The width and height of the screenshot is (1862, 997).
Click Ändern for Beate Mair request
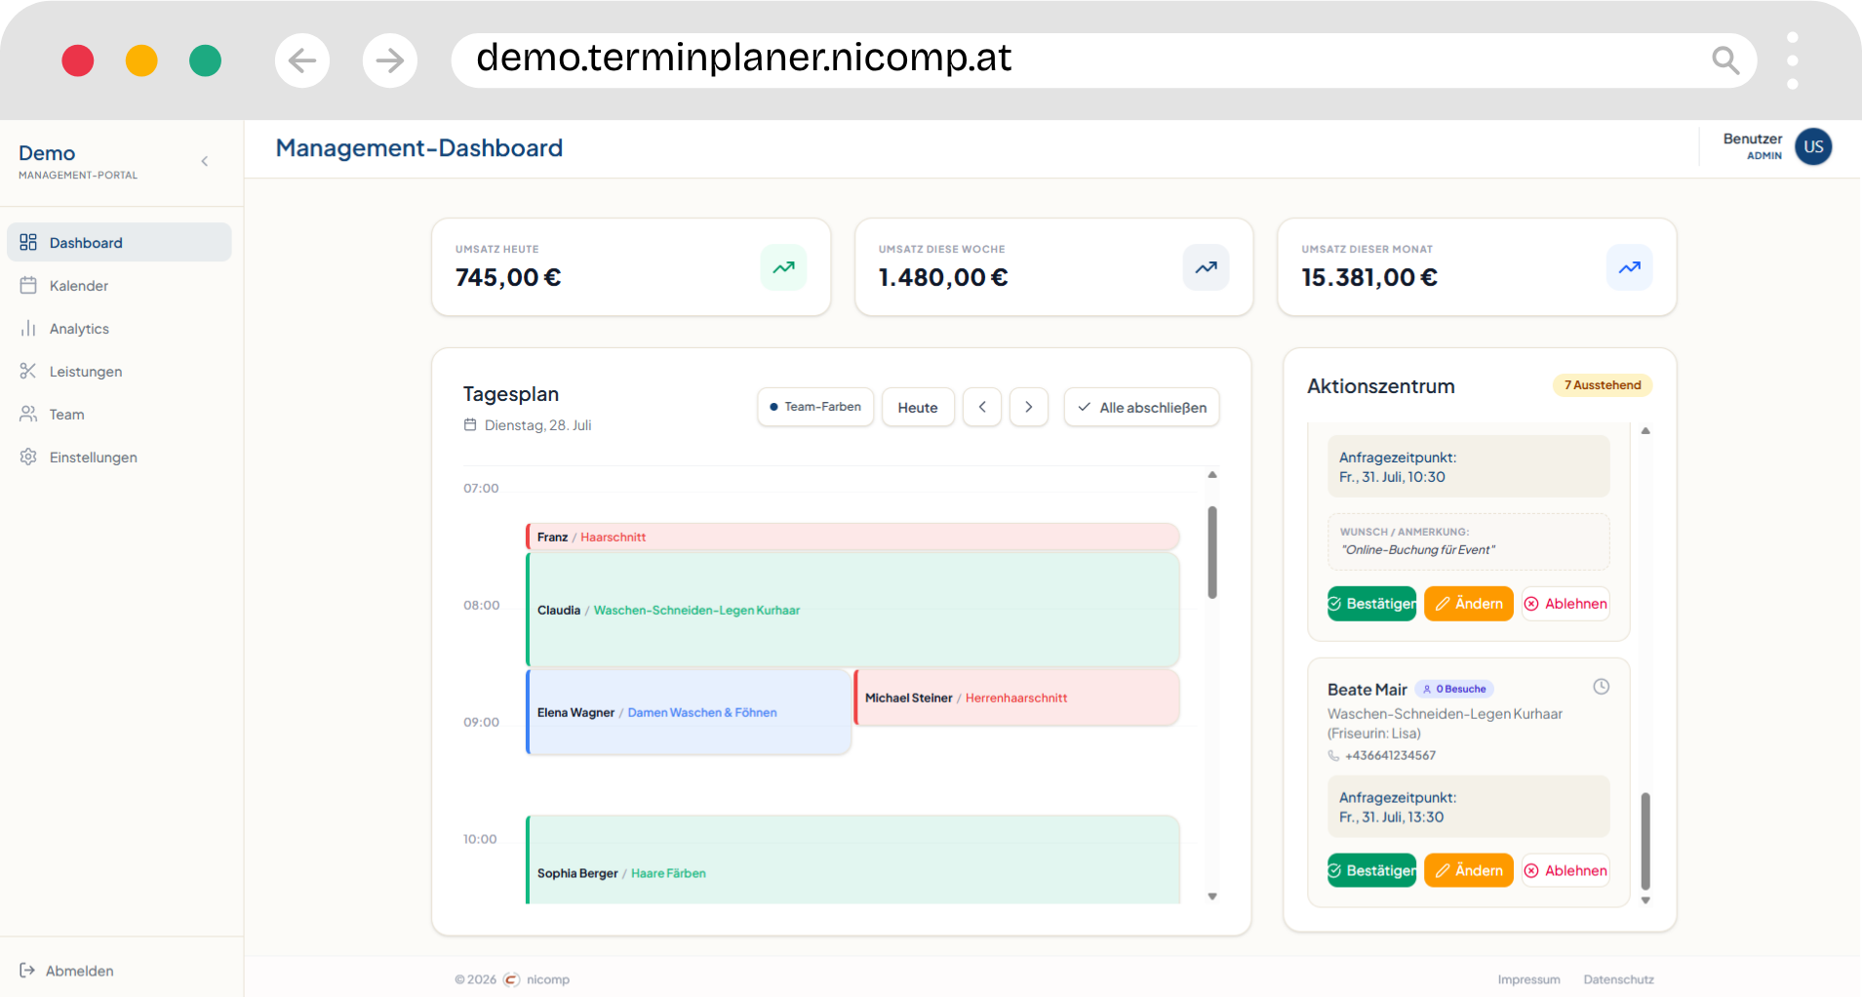[x=1469, y=870]
